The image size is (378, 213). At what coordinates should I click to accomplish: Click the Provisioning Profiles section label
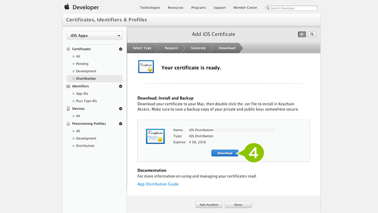pyautogui.click(x=89, y=124)
